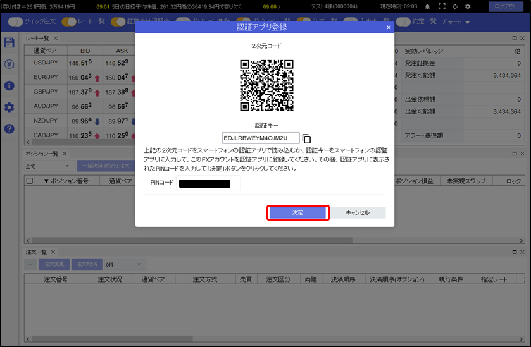The width and height of the screenshot is (531, 347).
Task: Select the AUD/JPY row
Action: [x=80, y=107]
